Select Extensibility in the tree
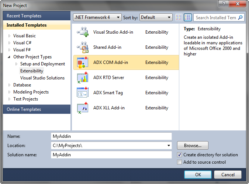This screenshot has height=184, width=249. point(32,71)
